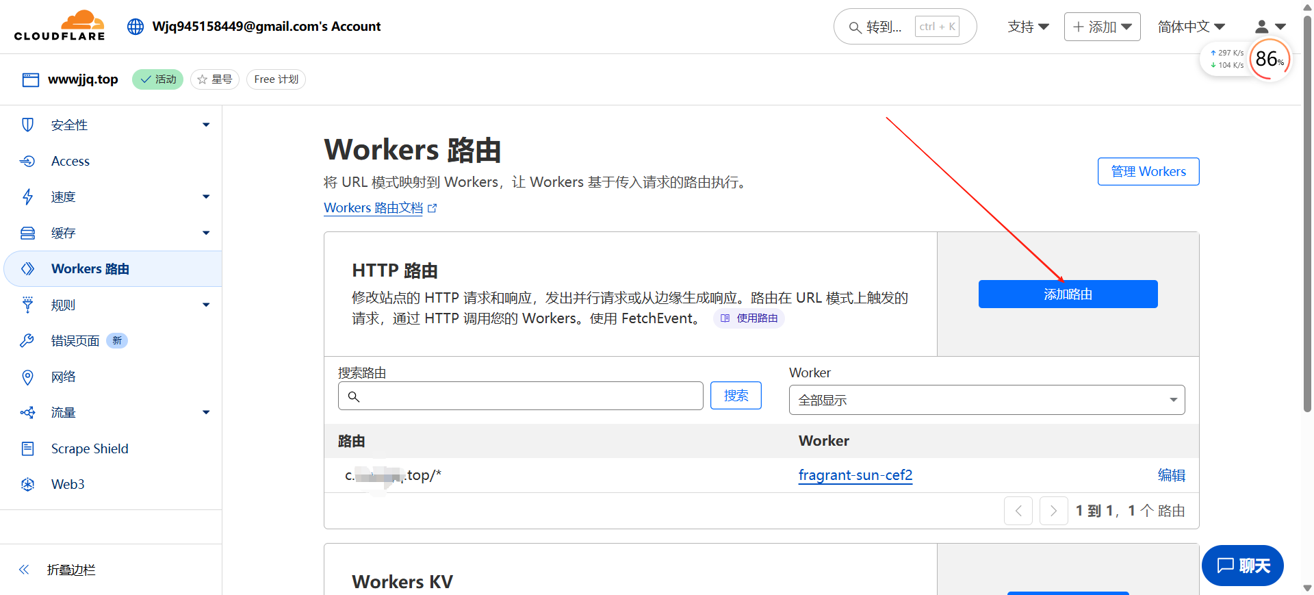
Task: Click 编辑 for the route
Action: pos(1172,475)
